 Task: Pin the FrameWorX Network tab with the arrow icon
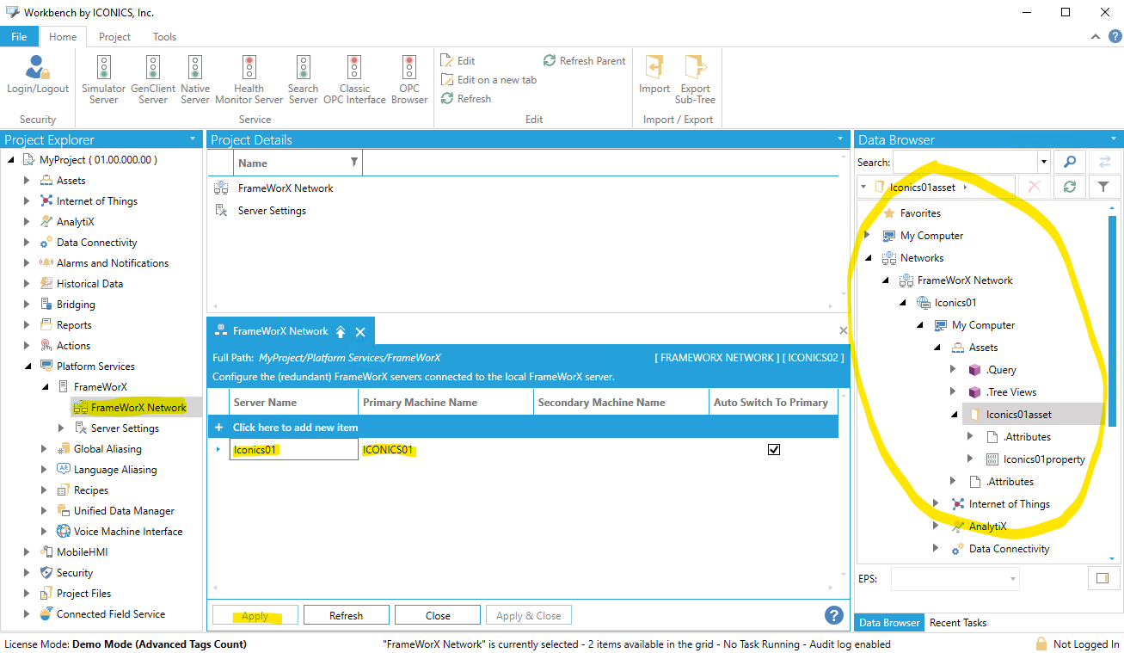tap(341, 331)
